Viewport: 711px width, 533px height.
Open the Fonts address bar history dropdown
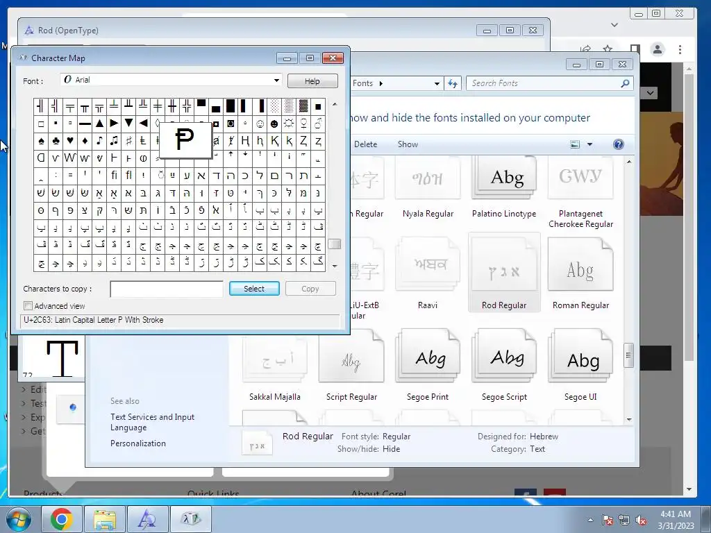pos(437,83)
